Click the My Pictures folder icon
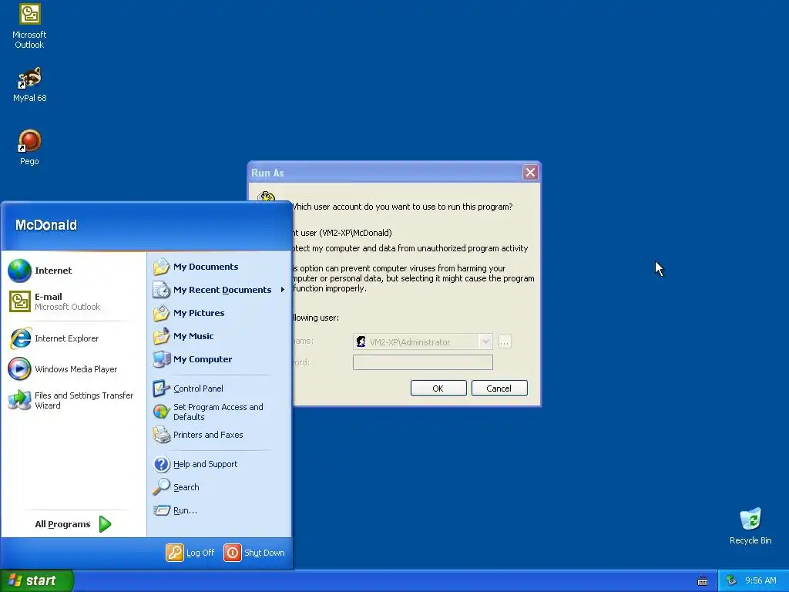The height and width of the screenshot is (592, 789). 162,313
